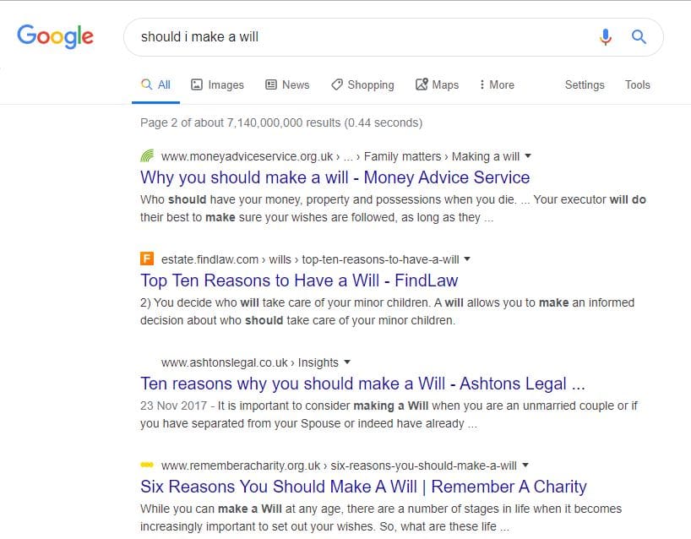Image resolution: width=691 pixels, height=539 pixels.
Task: Expand dropdown arrow next to rememberacharity.org.uk
Action: click(x=525, y=465)
